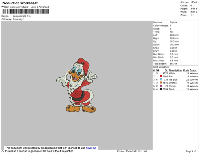
Task: Click the Stitches value '12383'
Action: (194, 2)
